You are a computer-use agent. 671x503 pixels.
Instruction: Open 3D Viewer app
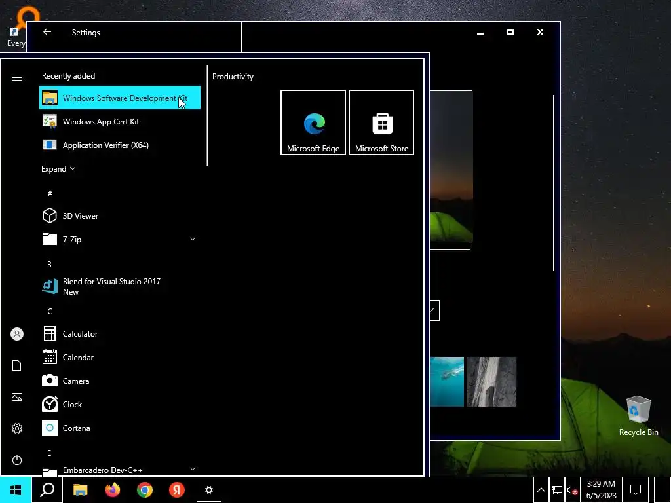(x=120, y=216)
